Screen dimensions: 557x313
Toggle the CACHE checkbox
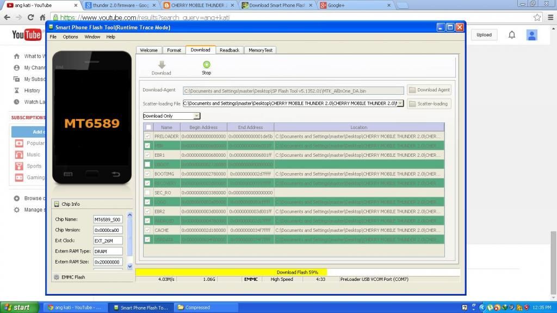(x=147, y=230)
